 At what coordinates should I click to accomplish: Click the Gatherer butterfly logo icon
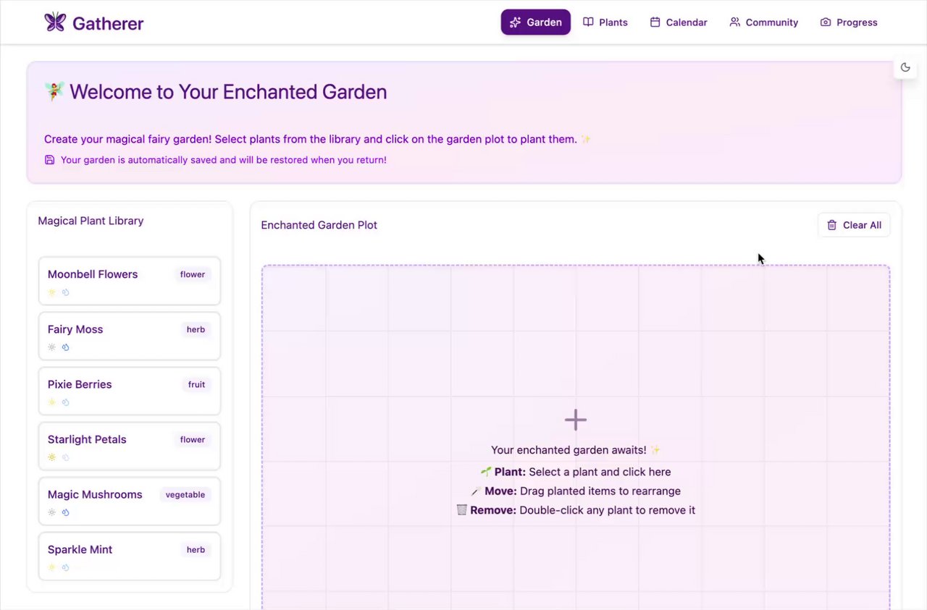pos(55,22)
